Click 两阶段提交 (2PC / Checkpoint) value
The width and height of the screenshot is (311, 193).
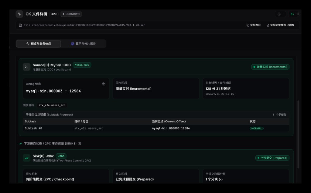pos(50,179)
